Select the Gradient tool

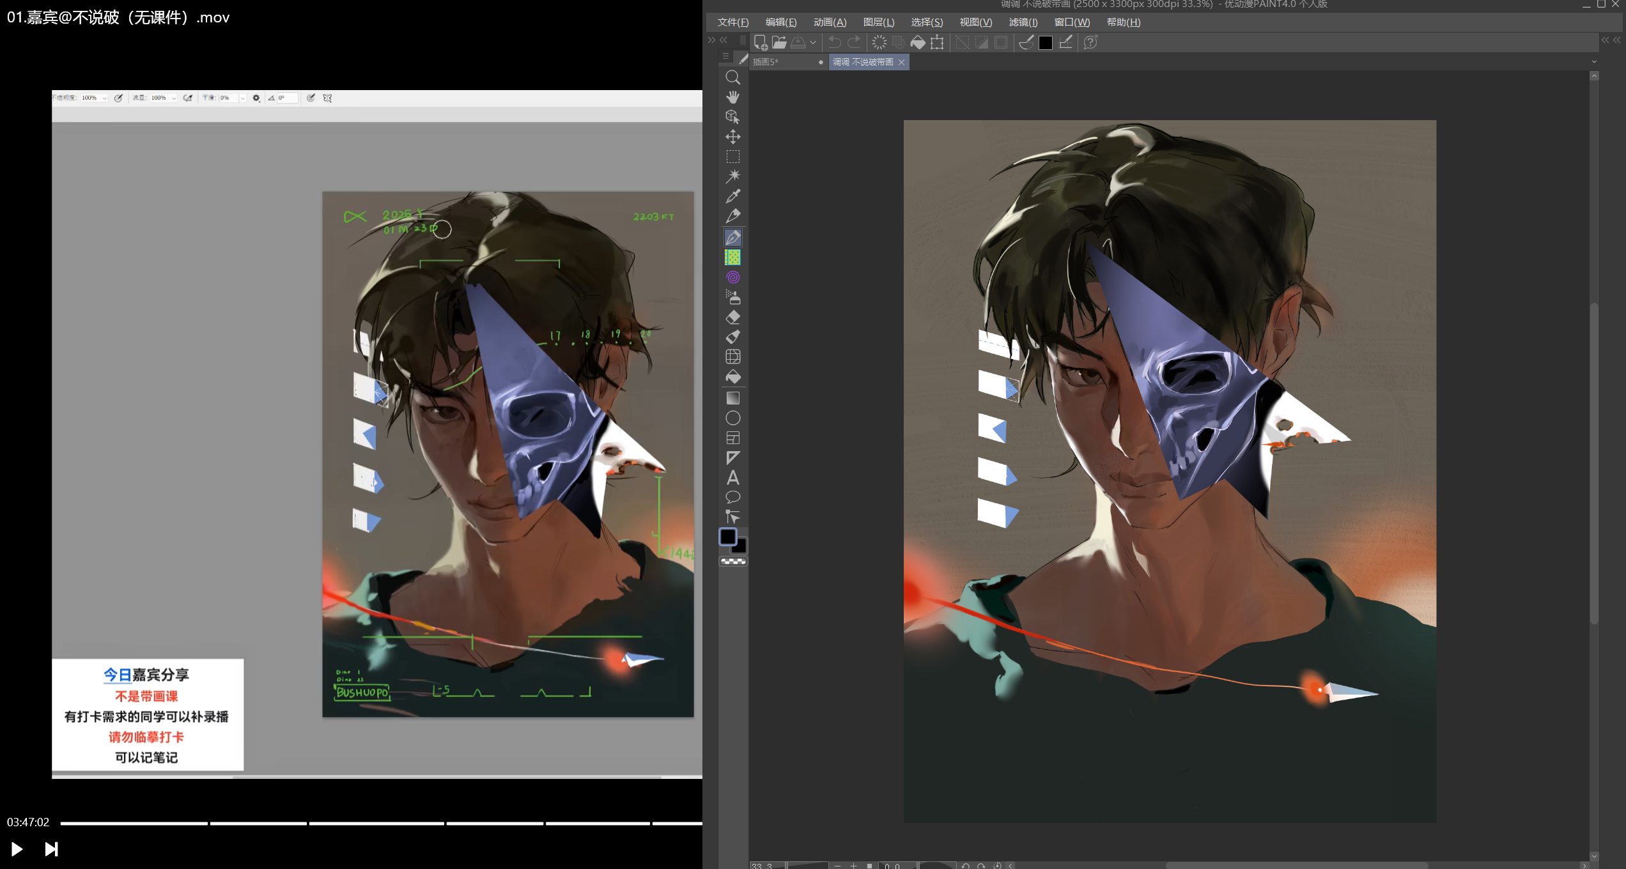coord(732,398)
